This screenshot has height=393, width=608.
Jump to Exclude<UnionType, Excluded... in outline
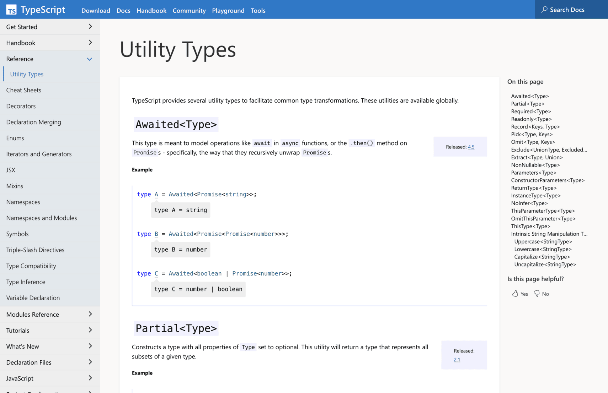click(x=549, y=150)
